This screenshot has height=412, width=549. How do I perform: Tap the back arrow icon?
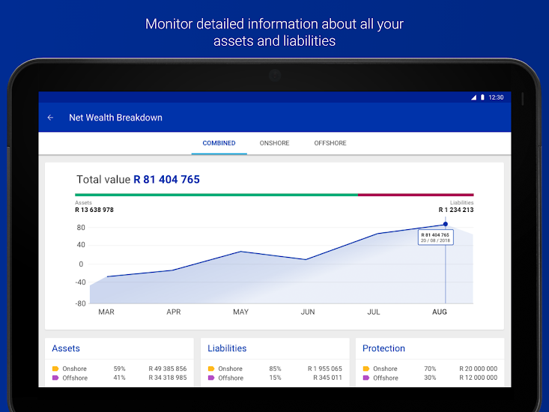(x=51, y=118)
